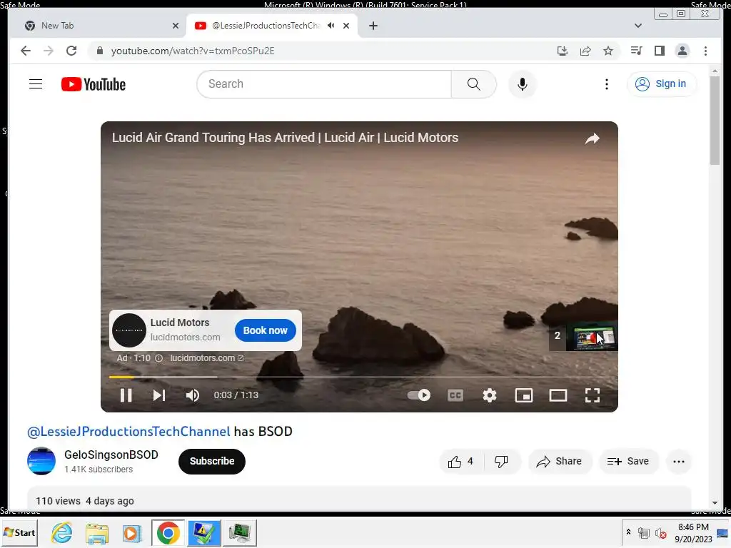The image size is (731, 548).
Task: Open Windows Media Player from the taskbar
Action: click(x=132, y=533)
